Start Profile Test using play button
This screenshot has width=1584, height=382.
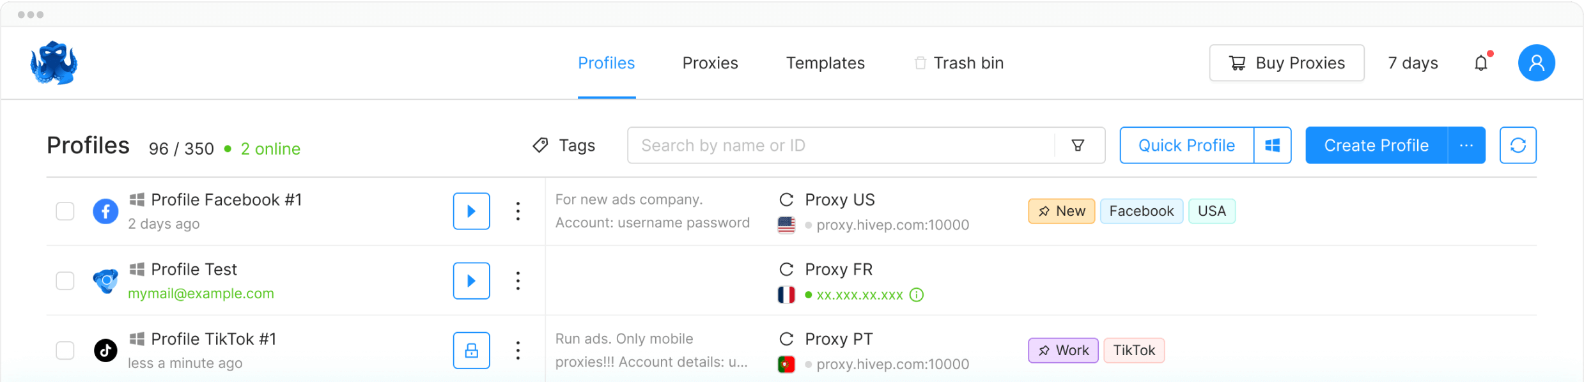[x=471, y=281]
